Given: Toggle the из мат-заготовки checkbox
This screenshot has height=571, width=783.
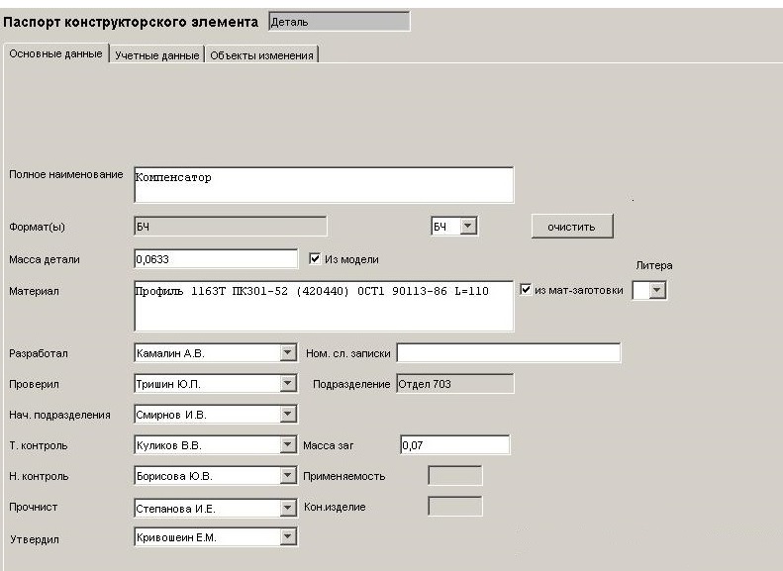Looking at the screenshot, I should point(526,289).
